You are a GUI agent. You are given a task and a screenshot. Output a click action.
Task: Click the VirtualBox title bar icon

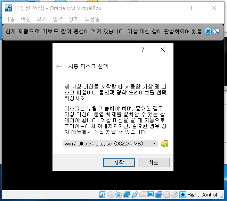[8, 8]
